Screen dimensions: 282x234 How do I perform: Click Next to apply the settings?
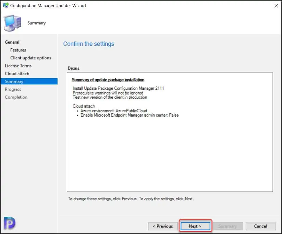[195, 226]
